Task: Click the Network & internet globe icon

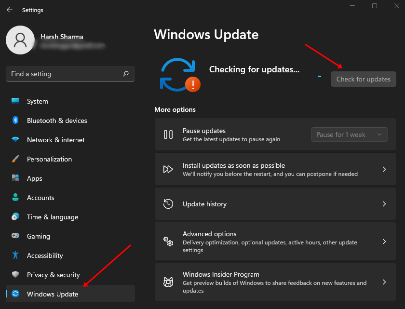Action: (15, 140)
